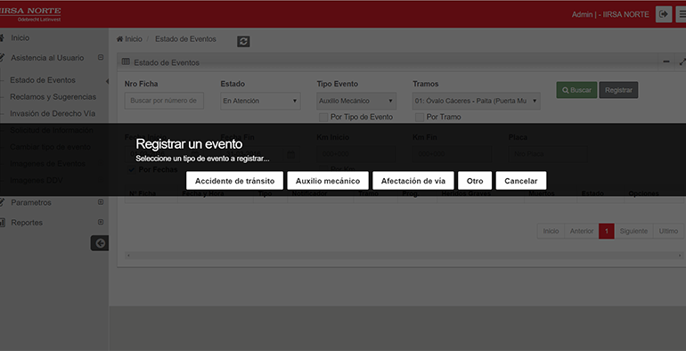Toggle the Por Tipo de Evento checkbox
The image size is (686, 351).
(323, 117)
